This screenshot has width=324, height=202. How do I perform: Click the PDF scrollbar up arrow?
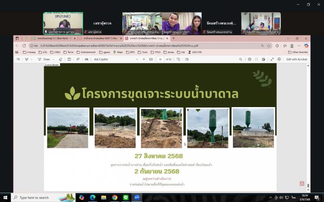click(308, 65)
